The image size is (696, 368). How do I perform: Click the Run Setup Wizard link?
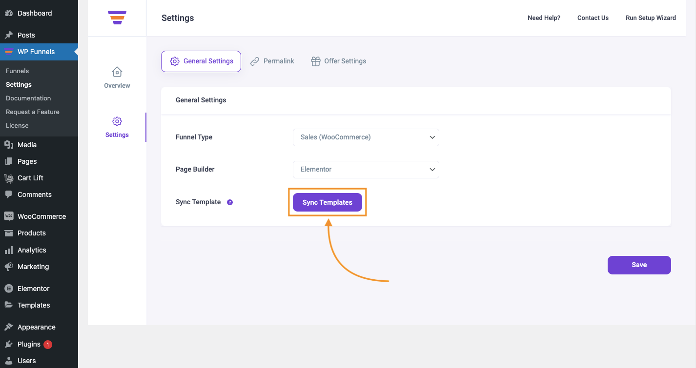[651, 18]
